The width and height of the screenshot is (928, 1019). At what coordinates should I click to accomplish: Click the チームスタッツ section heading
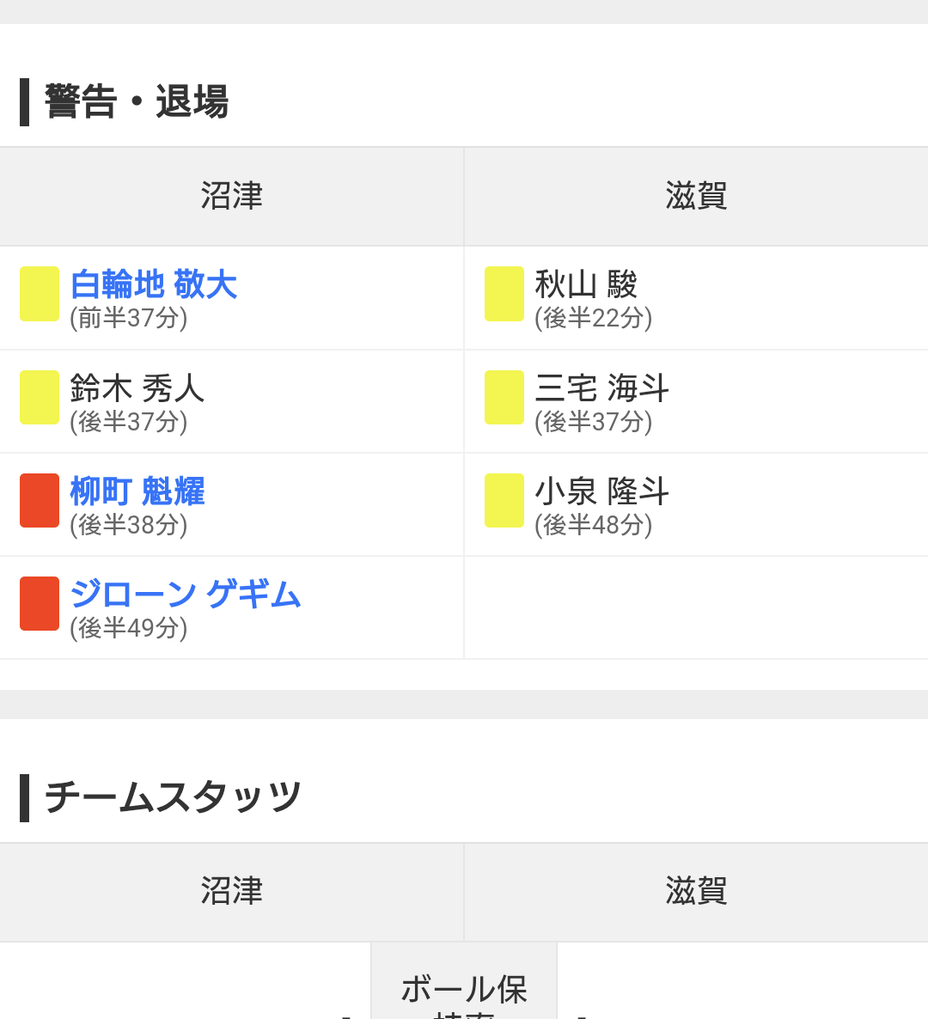tap(173, 797)
